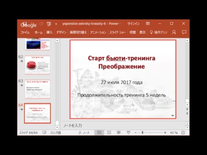The image size is (207, 155).
Task: Open Slide Sorter view icon
Action: point(109,133)
